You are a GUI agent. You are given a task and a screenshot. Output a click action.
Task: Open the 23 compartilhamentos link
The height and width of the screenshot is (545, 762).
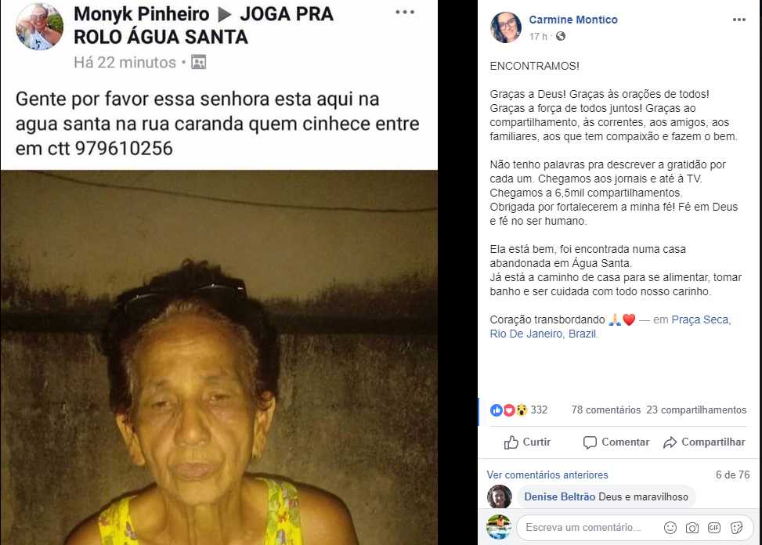click(696, 410)
